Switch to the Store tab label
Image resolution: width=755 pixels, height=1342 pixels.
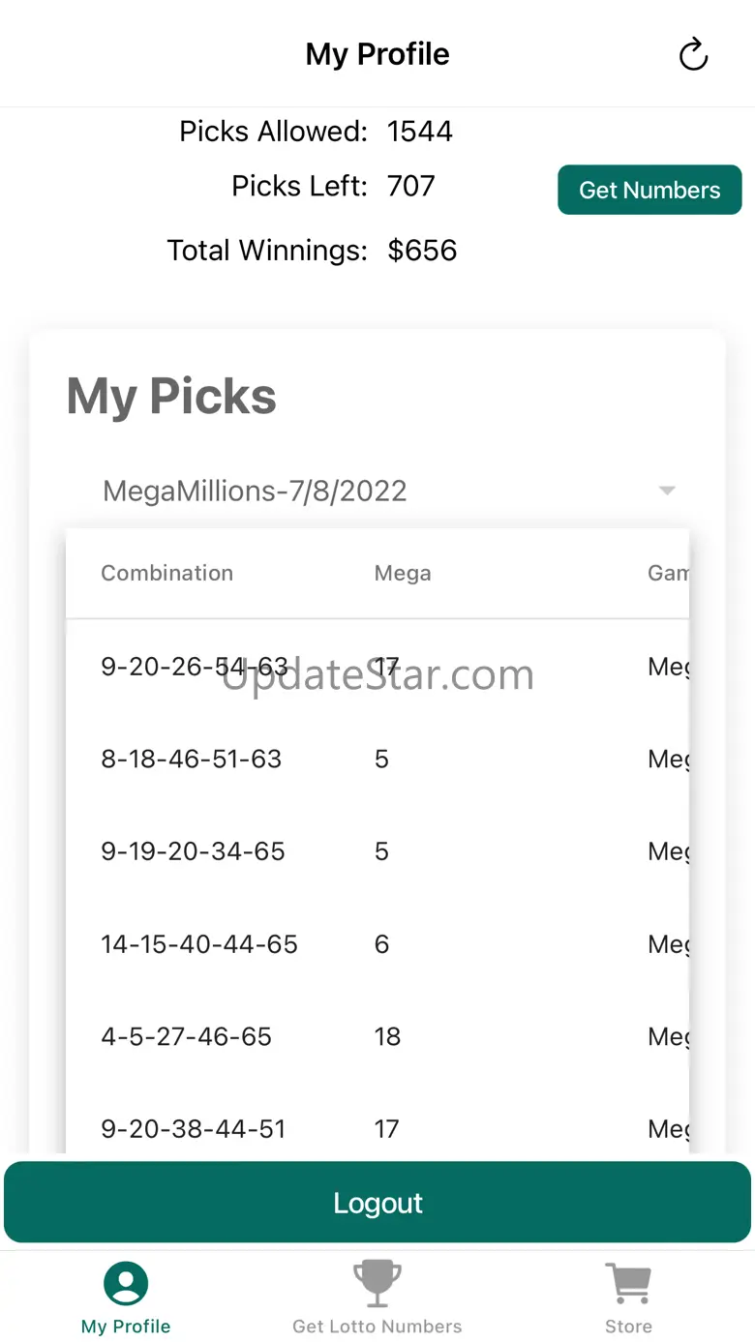(x=628, y=1327)
